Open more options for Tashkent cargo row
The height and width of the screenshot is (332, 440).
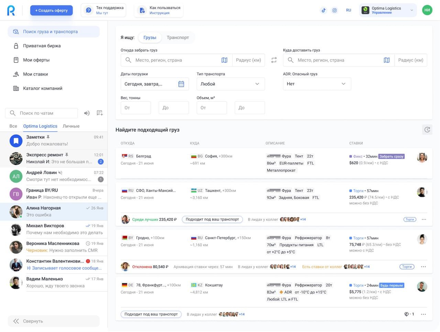click(424, 219)
